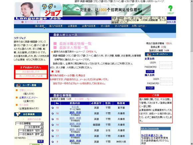The image size is (193, 145).
Task: Open the 最新求人情報一覧 link
Action: coord(74,48)
